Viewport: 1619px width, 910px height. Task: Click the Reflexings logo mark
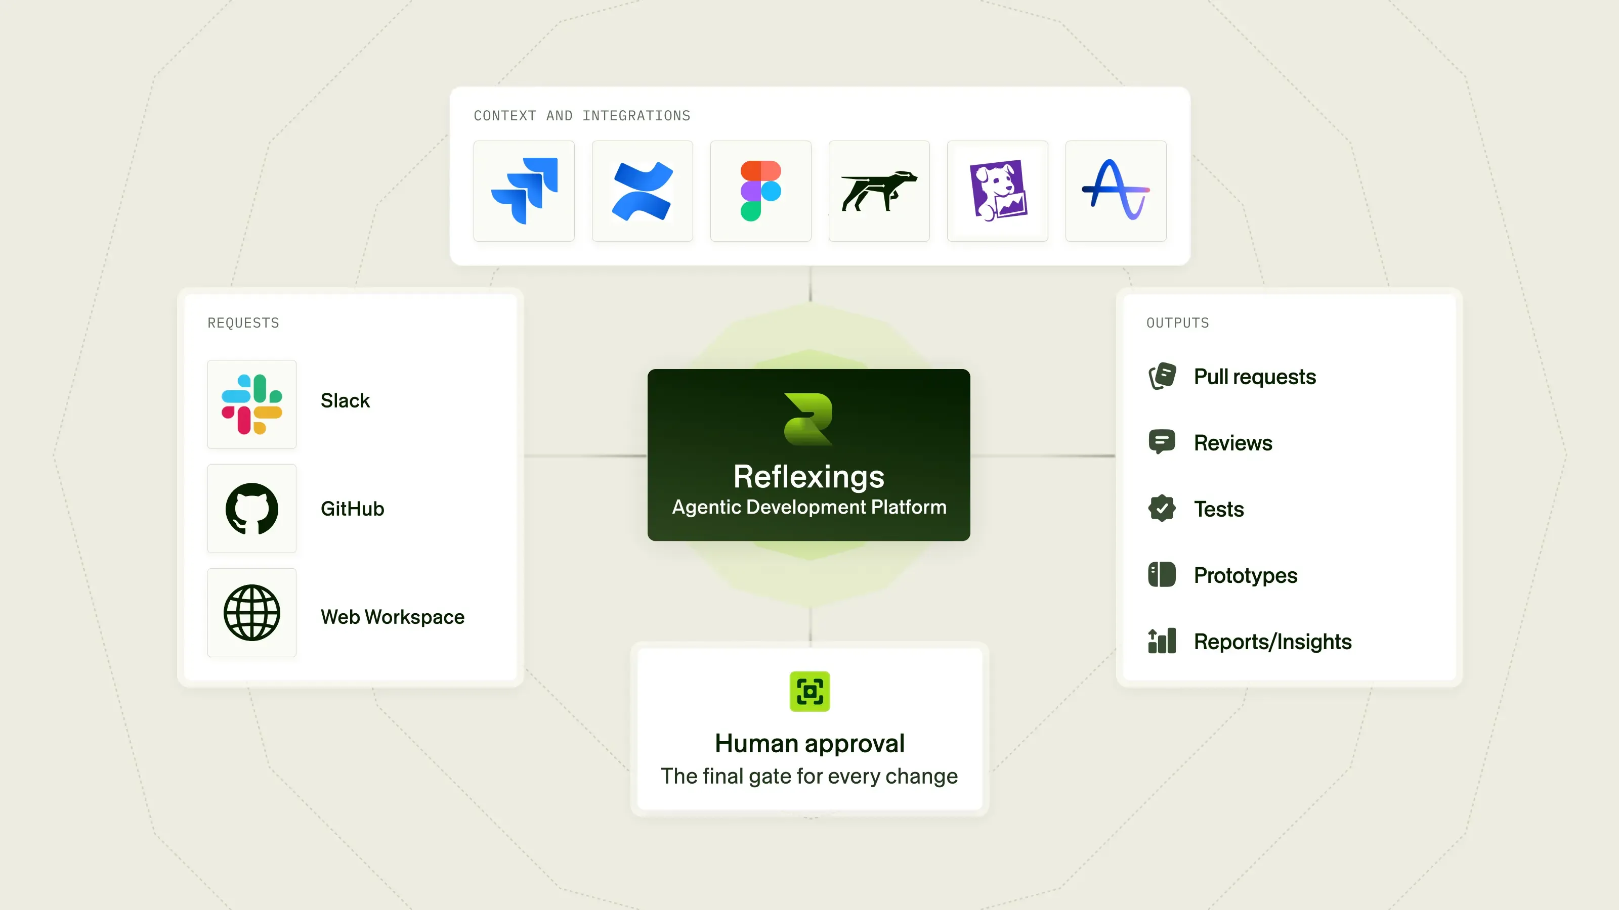808,420
